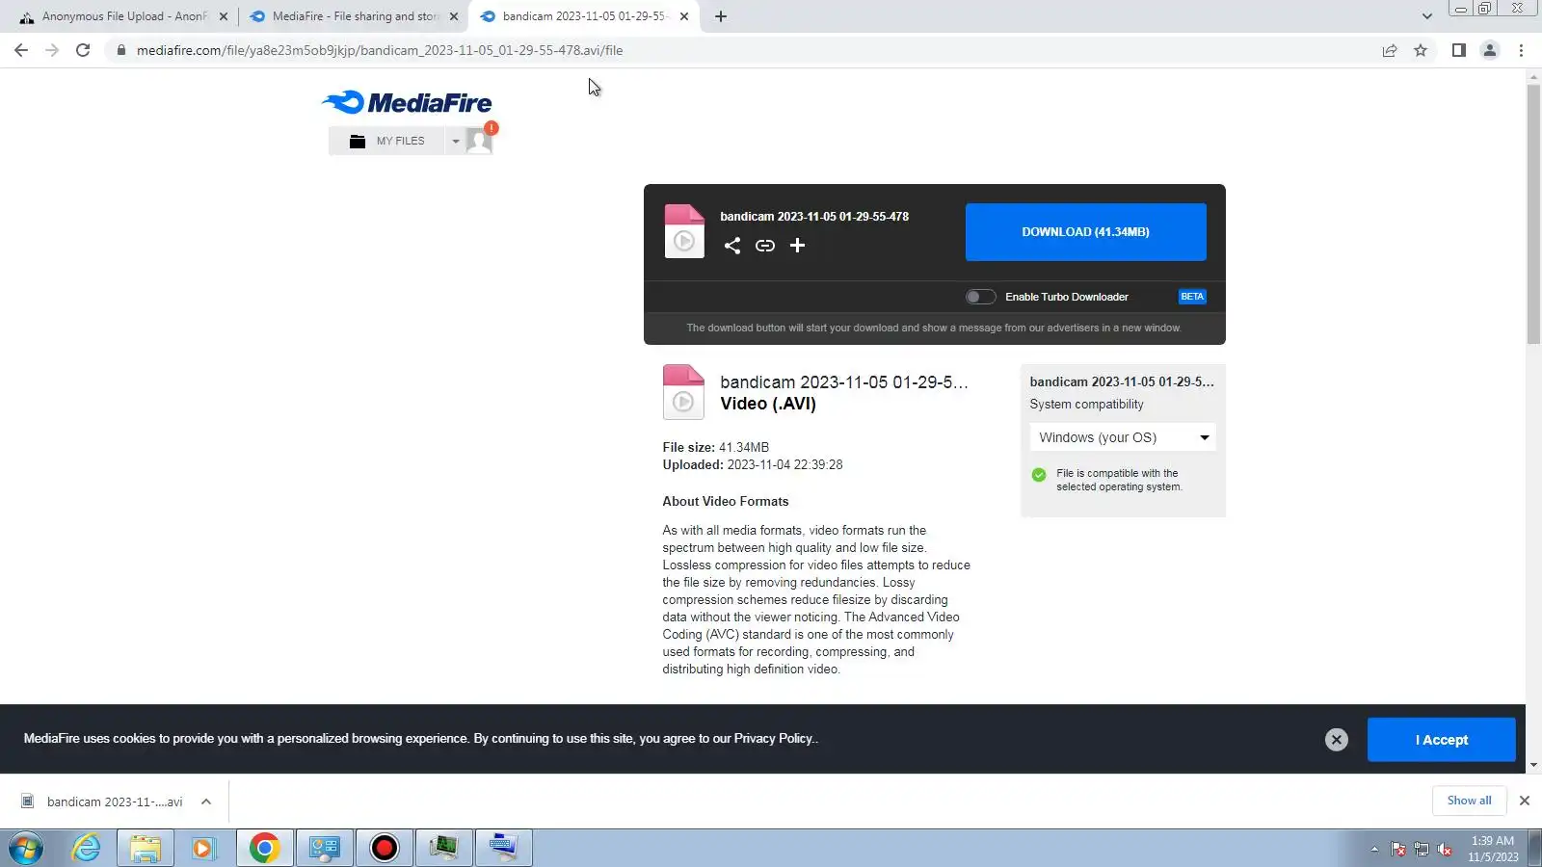
Task: Click the Uploaded: 2023-11-04 22:39:28 text
Action: [x=753, y=464]
